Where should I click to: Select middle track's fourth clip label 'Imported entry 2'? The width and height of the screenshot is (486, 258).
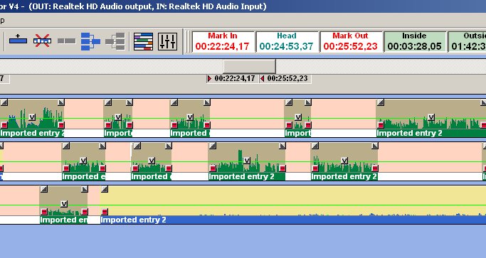pyautogui.click(x=344, y=176)
